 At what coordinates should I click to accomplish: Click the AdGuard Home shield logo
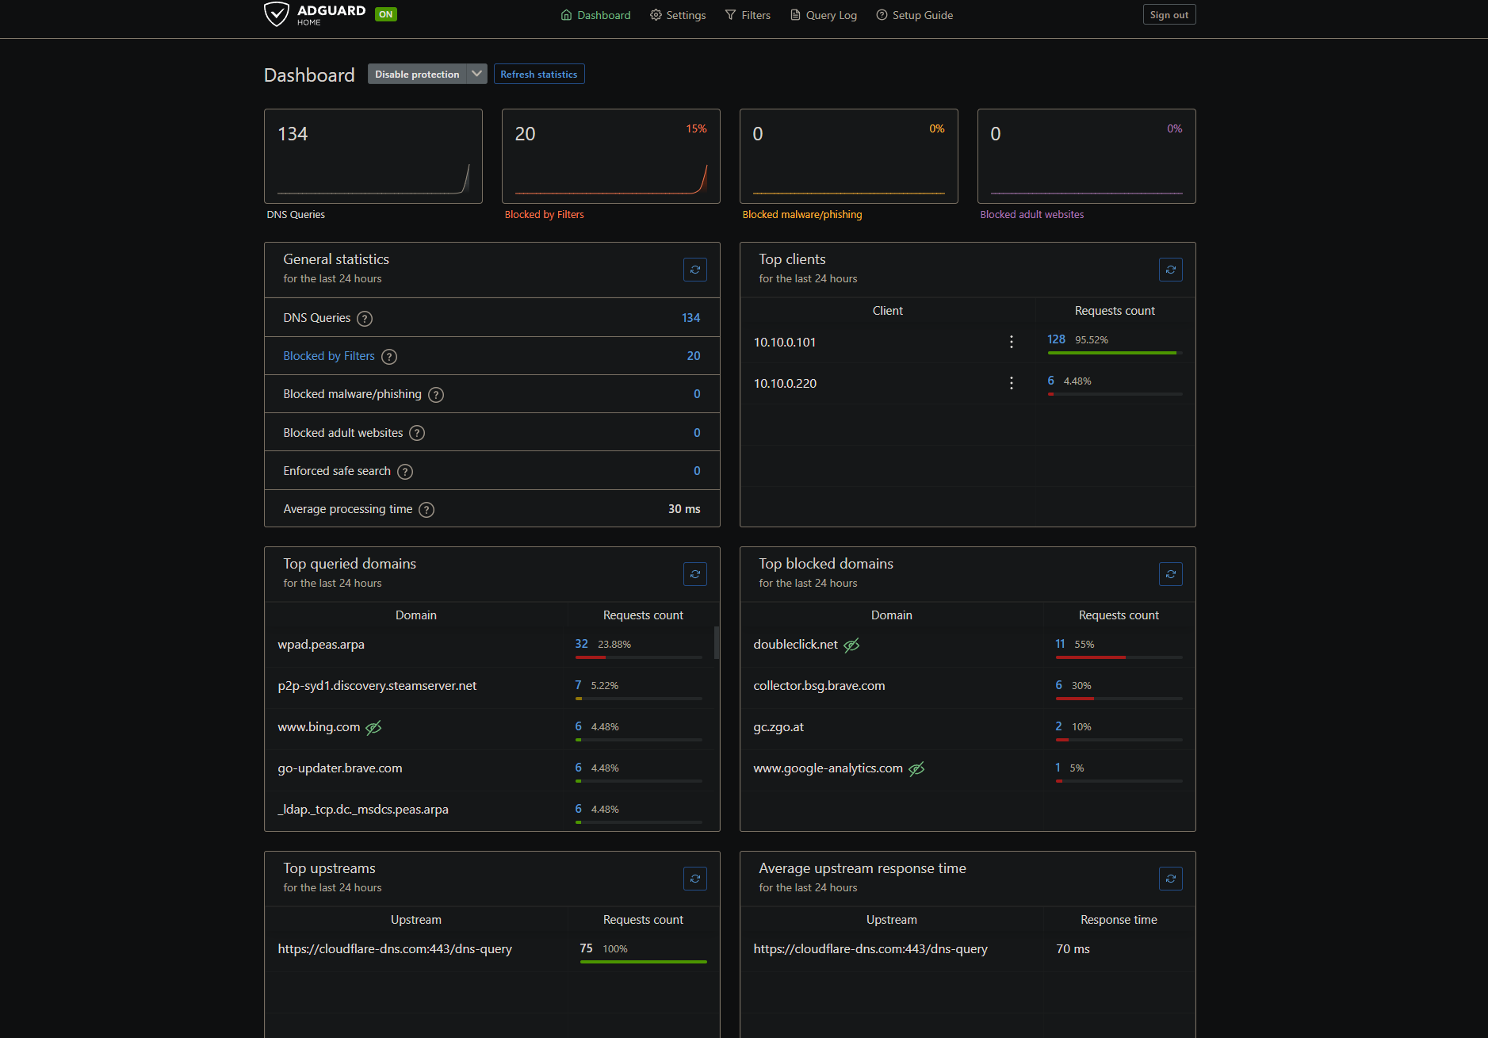tap(277, 14)
